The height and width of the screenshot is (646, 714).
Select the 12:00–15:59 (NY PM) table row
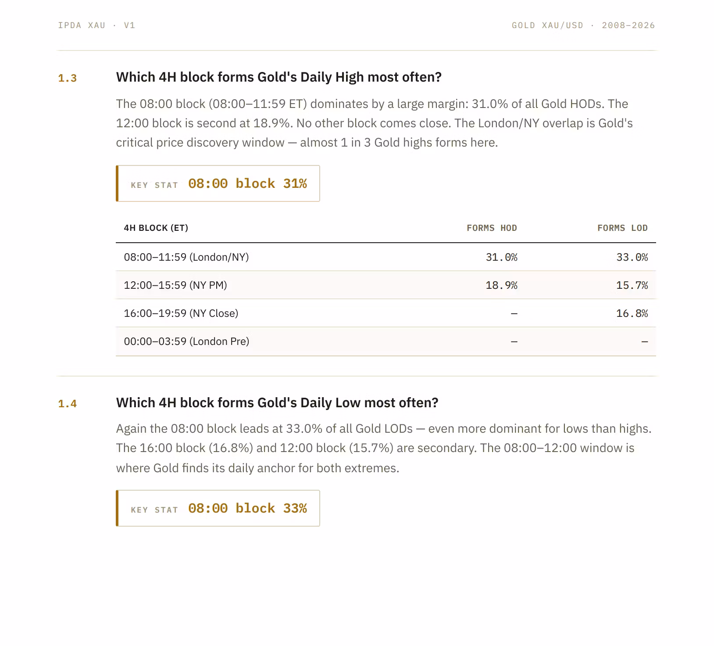tap(386, 285)
